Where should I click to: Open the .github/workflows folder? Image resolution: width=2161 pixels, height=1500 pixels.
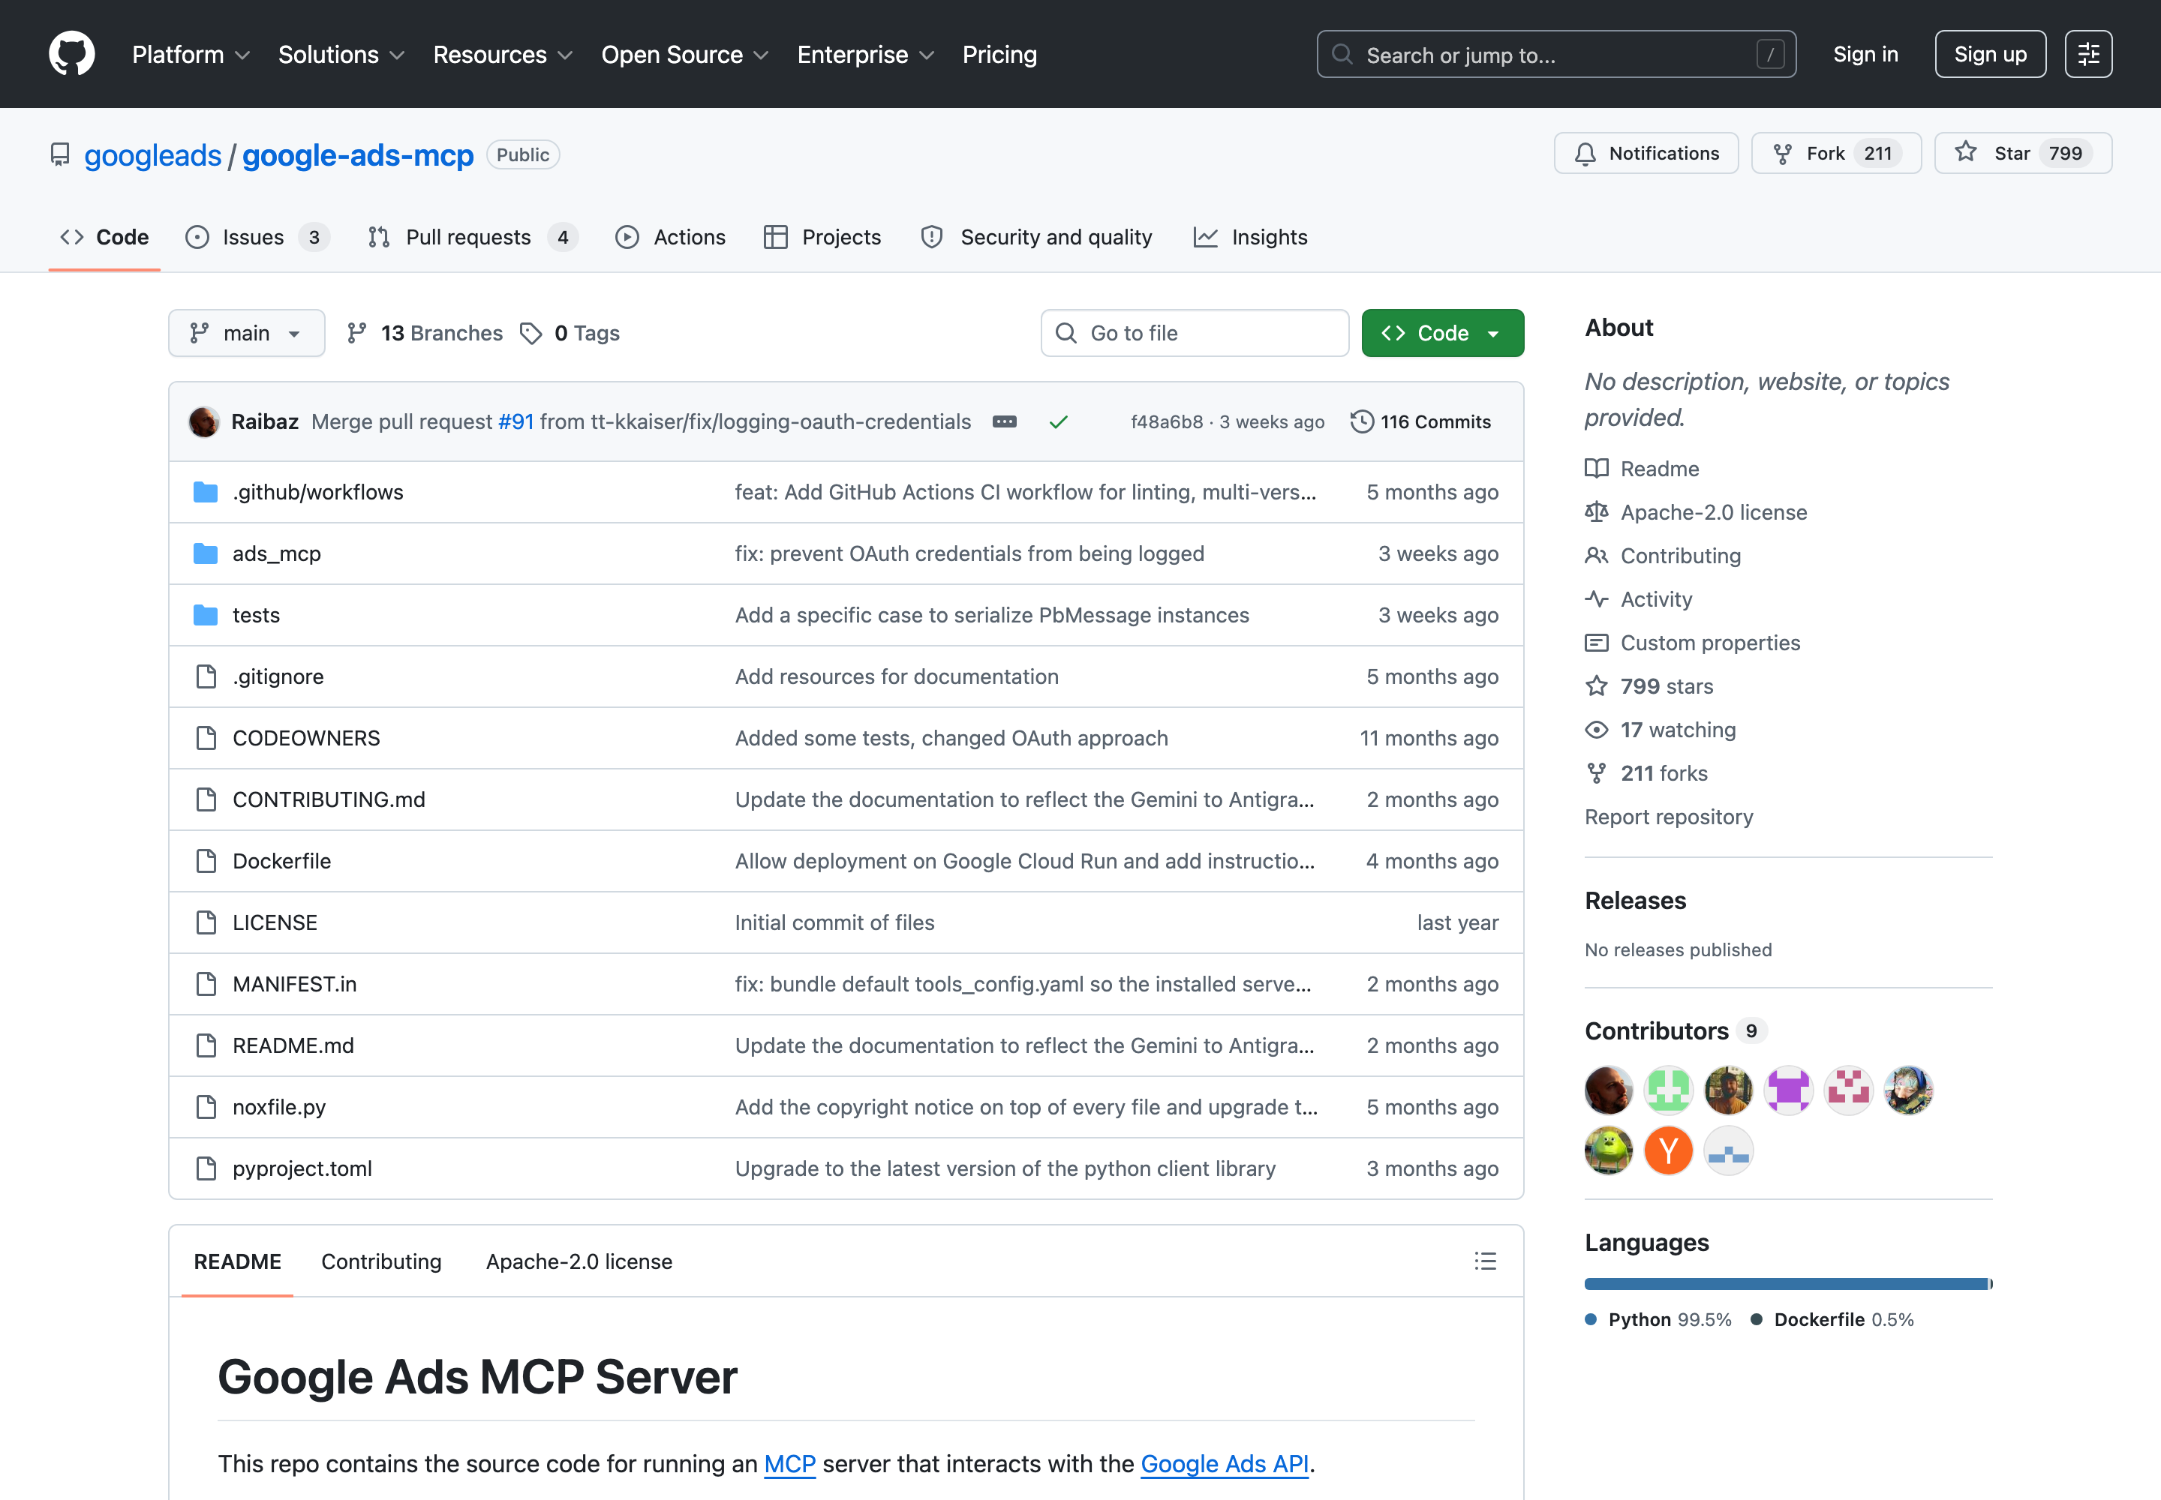click(x=318, y=493)
